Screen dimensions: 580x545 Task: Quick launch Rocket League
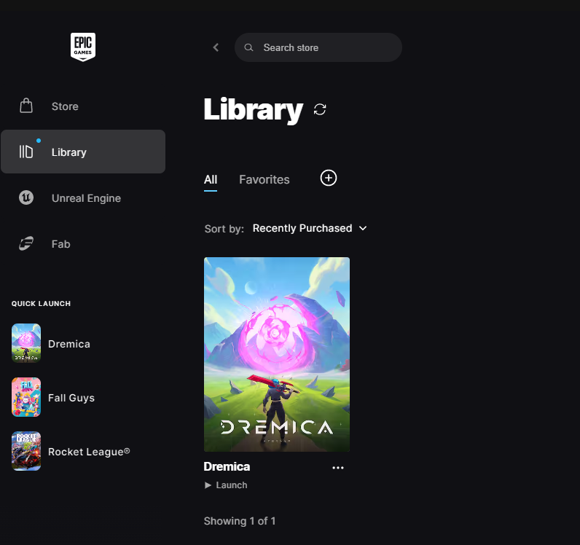(88, 452)
